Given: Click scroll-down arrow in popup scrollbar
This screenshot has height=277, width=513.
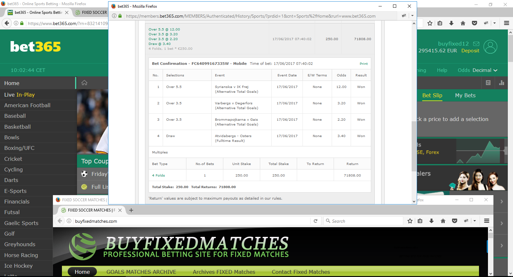Looking at the screenshot, I should point(414,201).
